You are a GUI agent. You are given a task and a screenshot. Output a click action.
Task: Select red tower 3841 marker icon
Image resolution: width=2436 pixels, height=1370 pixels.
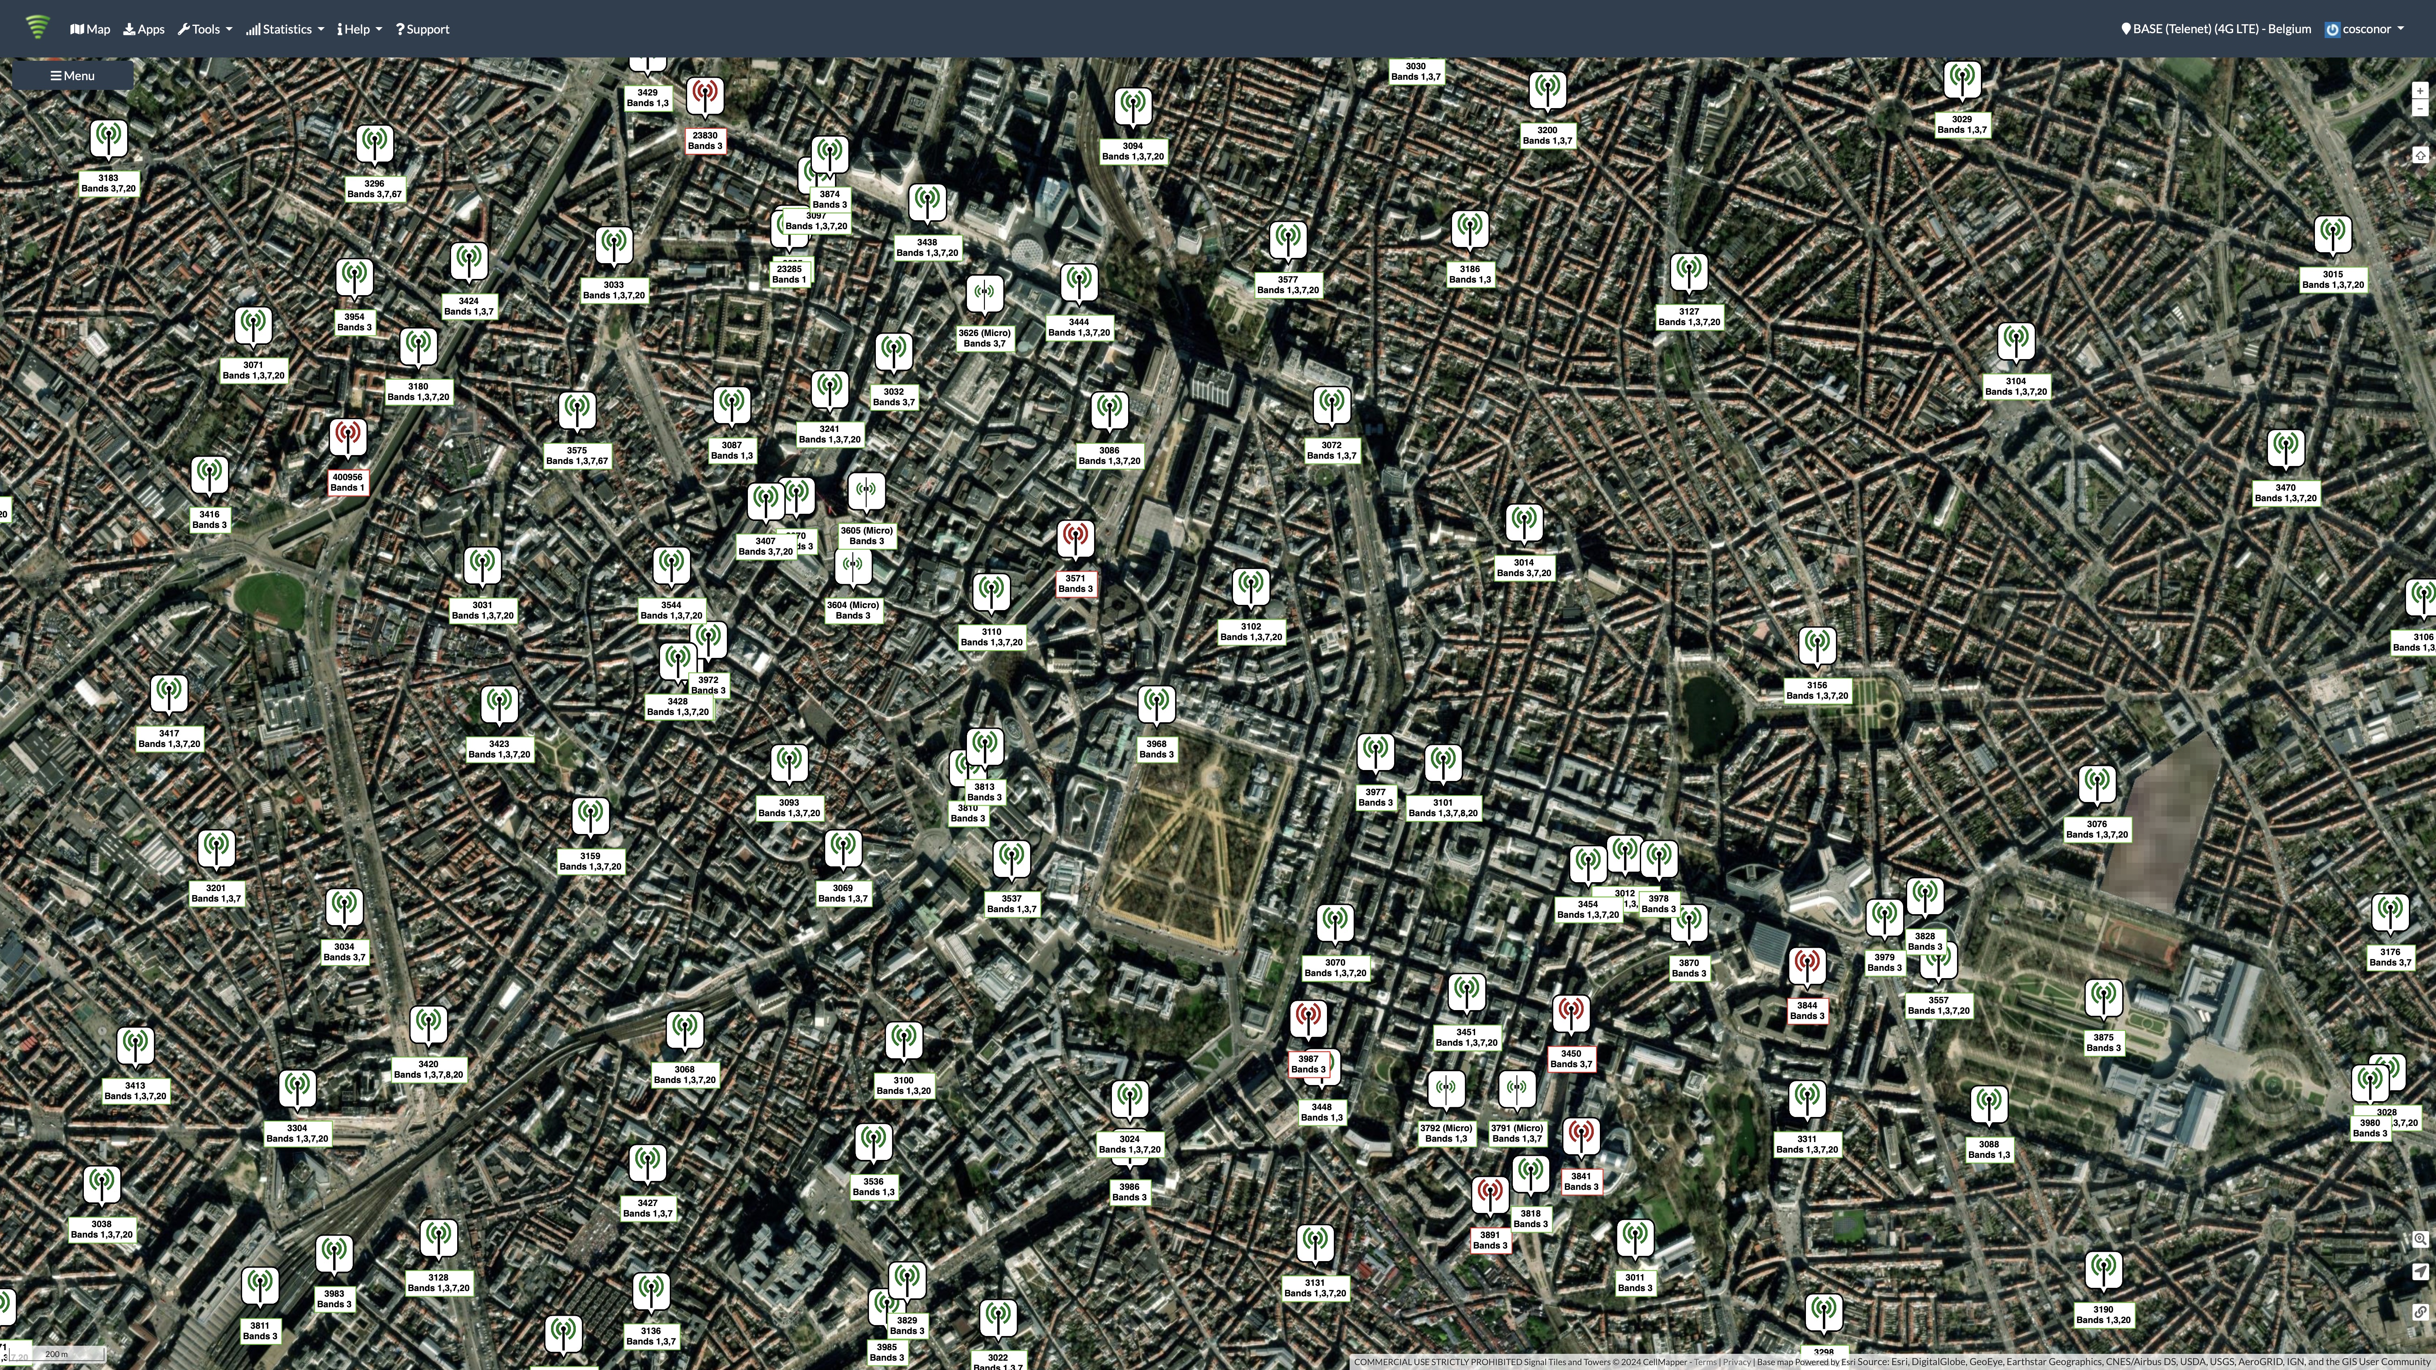point(1581,1139)
